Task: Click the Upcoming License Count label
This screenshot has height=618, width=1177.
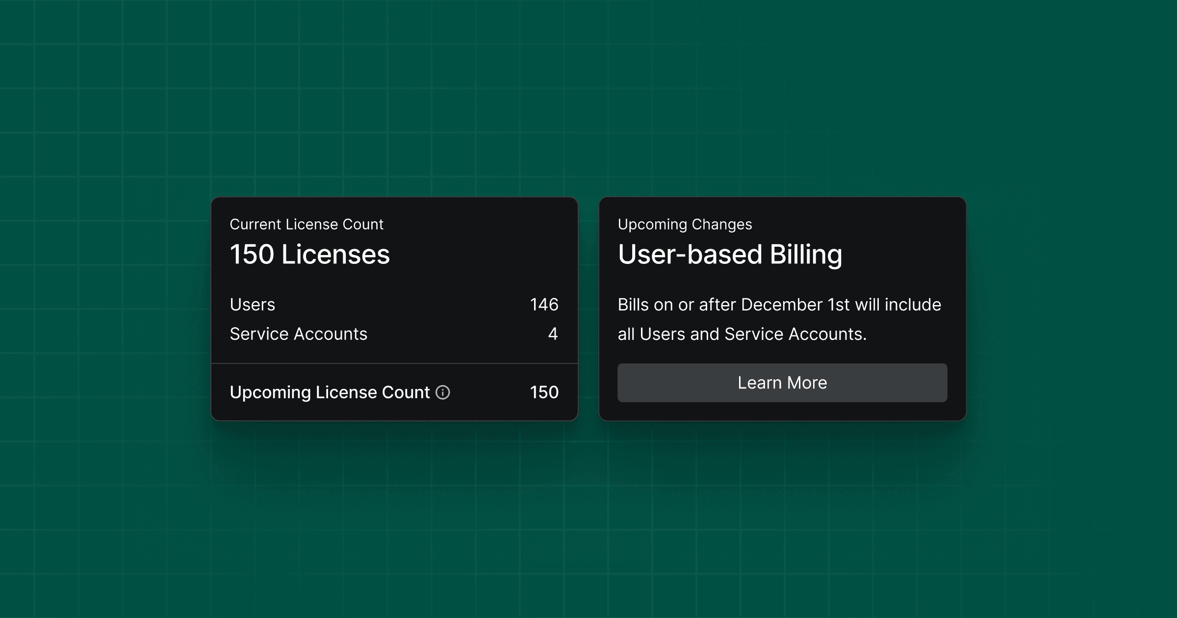Action: coord(330,392)
